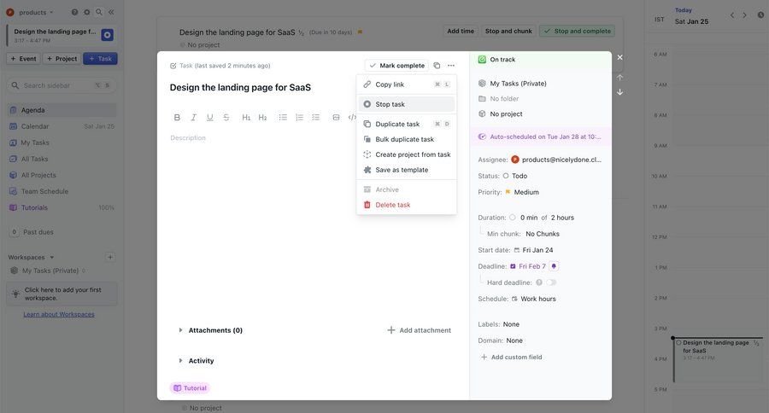Screen dimensions: 769x413
Task: Collapse the sidebar with double chevron
Action: tap(111, 12)
